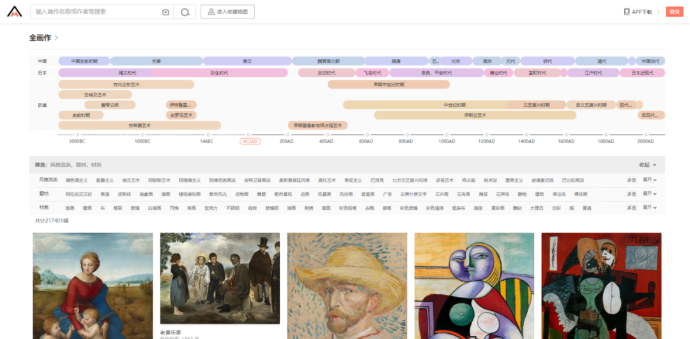This screenshot has height=339, width=690.
Task: Click the 3000BC timeline marker
Action: coord(77,141)
